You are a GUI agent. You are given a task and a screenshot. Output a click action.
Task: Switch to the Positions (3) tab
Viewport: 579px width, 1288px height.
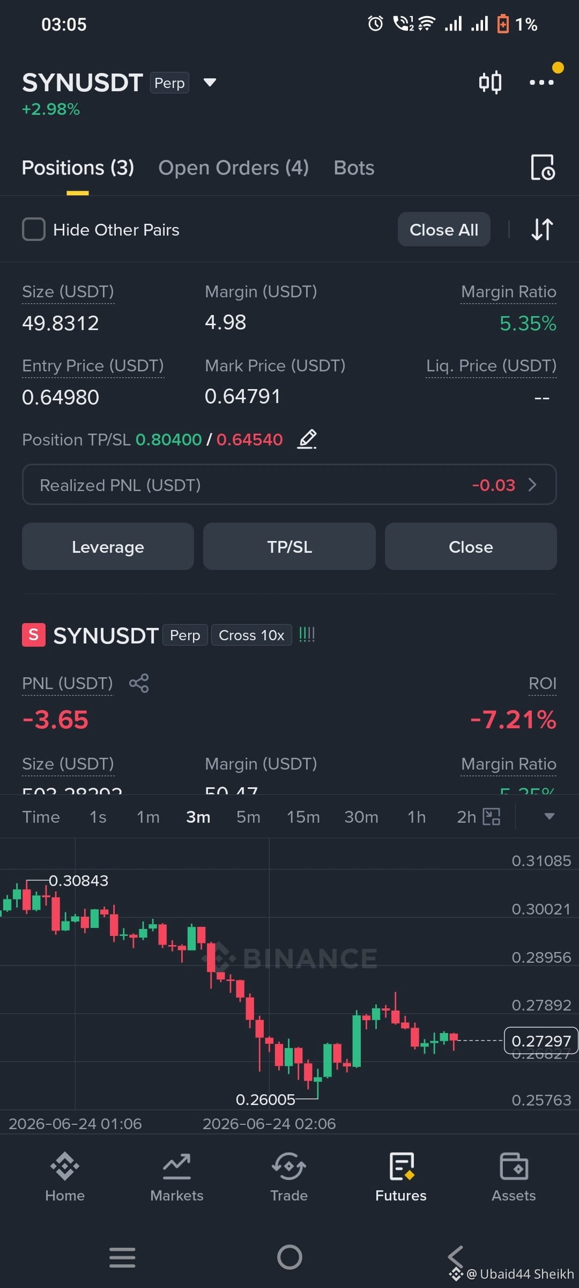[x=78, y=168]
